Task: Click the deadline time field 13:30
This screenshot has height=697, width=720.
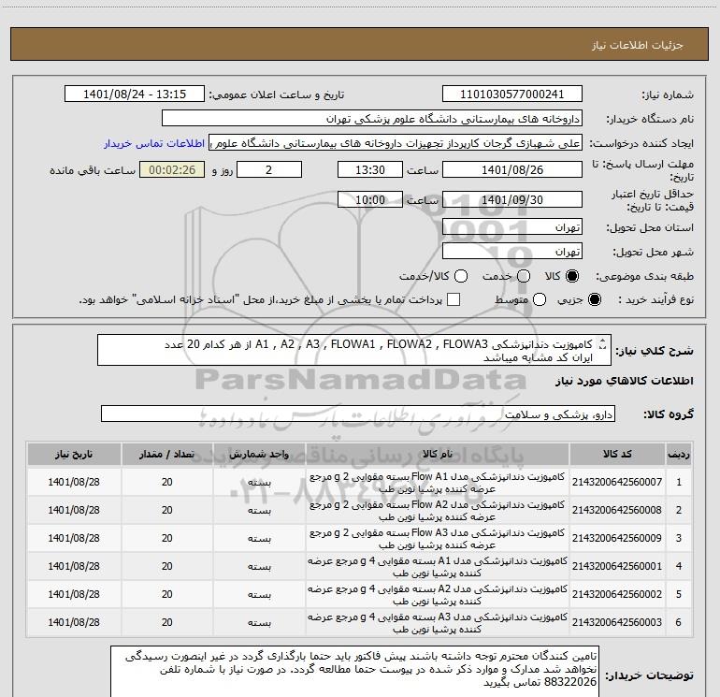Action: (x=370, y=170)
